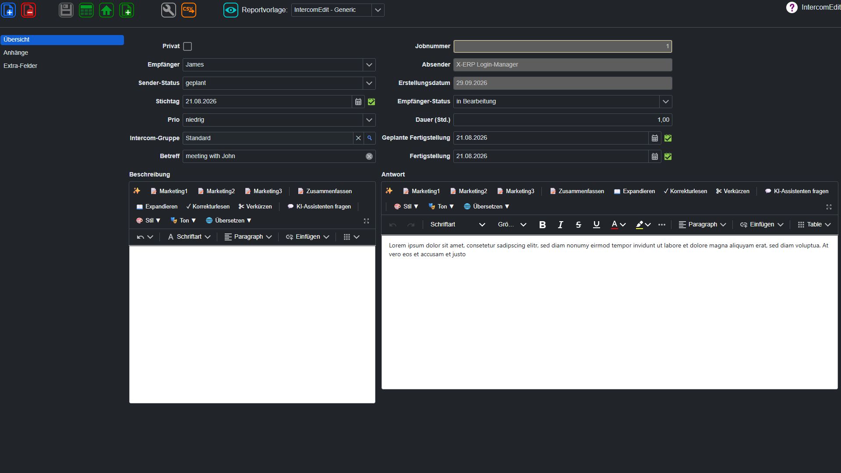Apply strikethrough in the Antwort editor
841x473 pixels.
coord(578,225)
